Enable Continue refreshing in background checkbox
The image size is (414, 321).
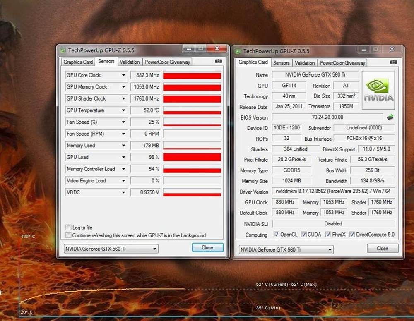(x=68, y=235)
